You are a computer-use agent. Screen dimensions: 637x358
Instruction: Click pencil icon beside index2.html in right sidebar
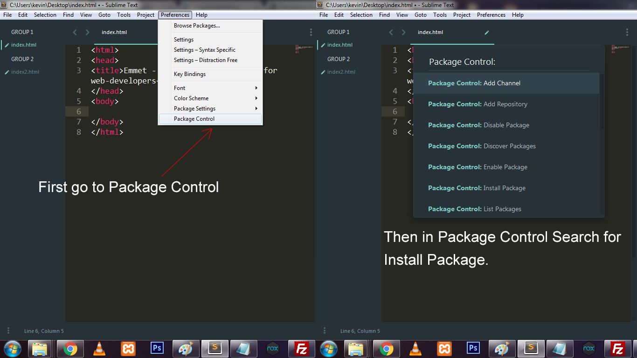[x=323, y=72]
